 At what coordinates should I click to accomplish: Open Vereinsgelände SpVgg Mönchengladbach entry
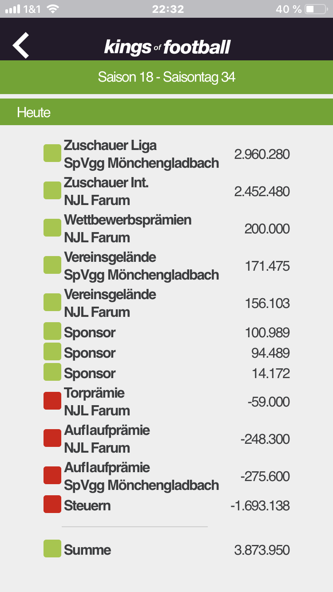(x=166, y=266)
